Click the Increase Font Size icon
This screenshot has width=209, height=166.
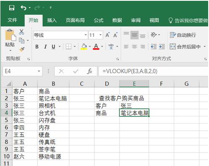coord(107,35)
